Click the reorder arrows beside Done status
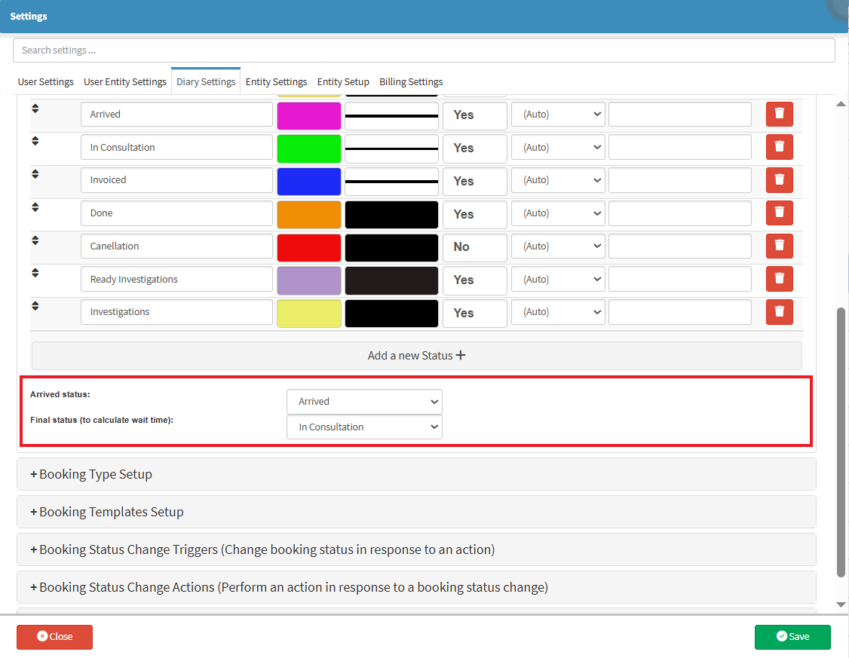This screenshot has width=849, height=658. tap(35, 207)
